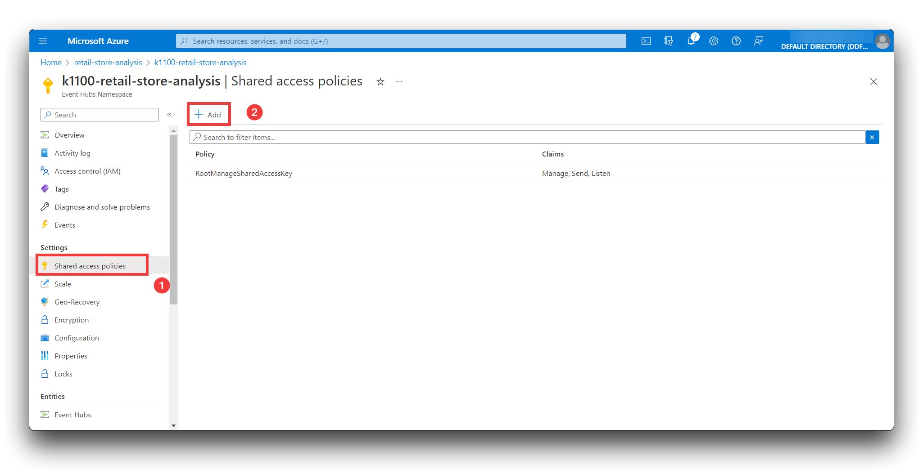This screenshot has width=923, height=474.
Task: Open Diagnose and solve problems
Action: click(x=102, y=207)
